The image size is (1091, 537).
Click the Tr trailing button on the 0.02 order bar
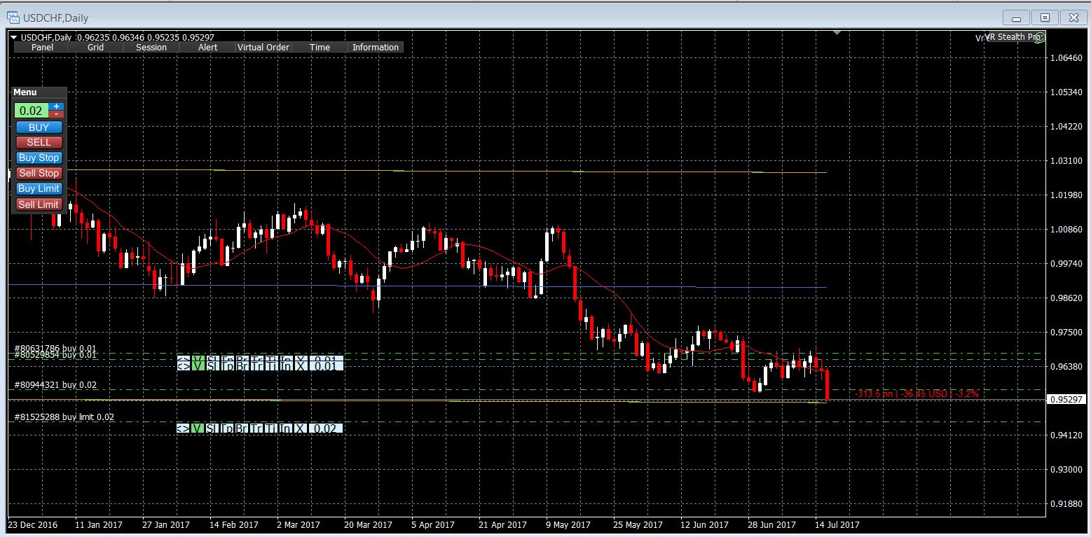pos(256,428)
